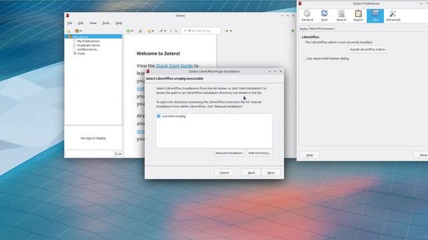Click Add Directory button

pyautogui.click(x=259, y=153)
